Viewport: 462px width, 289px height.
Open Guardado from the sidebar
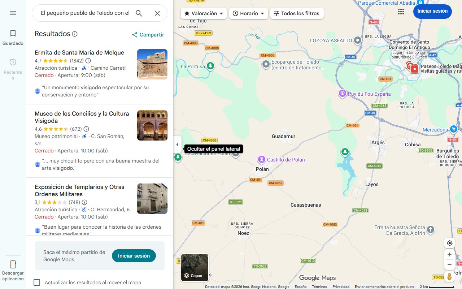[x=13, y=37]
